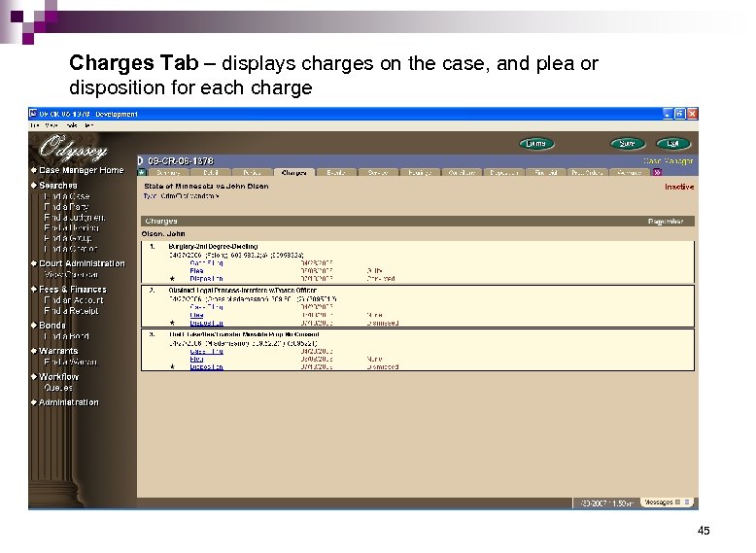This screenshot has height=553, width=756.
Task: Select the Burglary-2nd Degree-Dwelling charge title
Action: click(x=213, y=246)
